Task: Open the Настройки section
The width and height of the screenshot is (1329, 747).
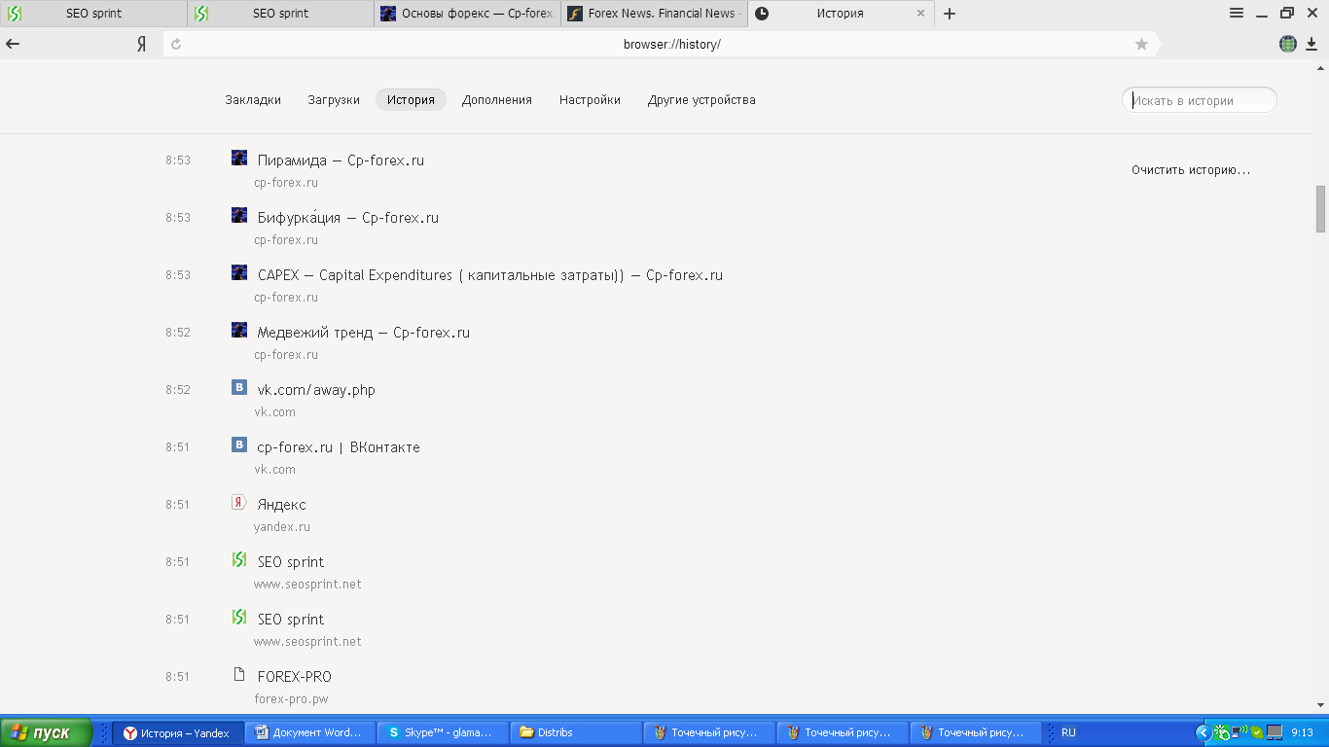Action: pyautogui.click(x=590, y=99)
